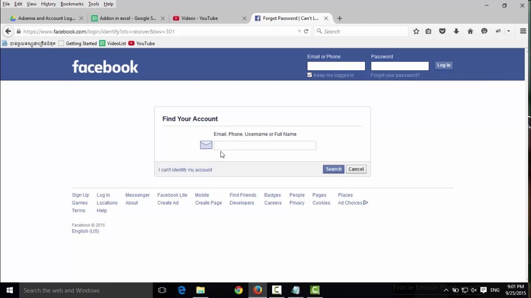Open the bookmarks list icon
The width and height of the screenshot is (531, 298).
(x=429, y=31)
